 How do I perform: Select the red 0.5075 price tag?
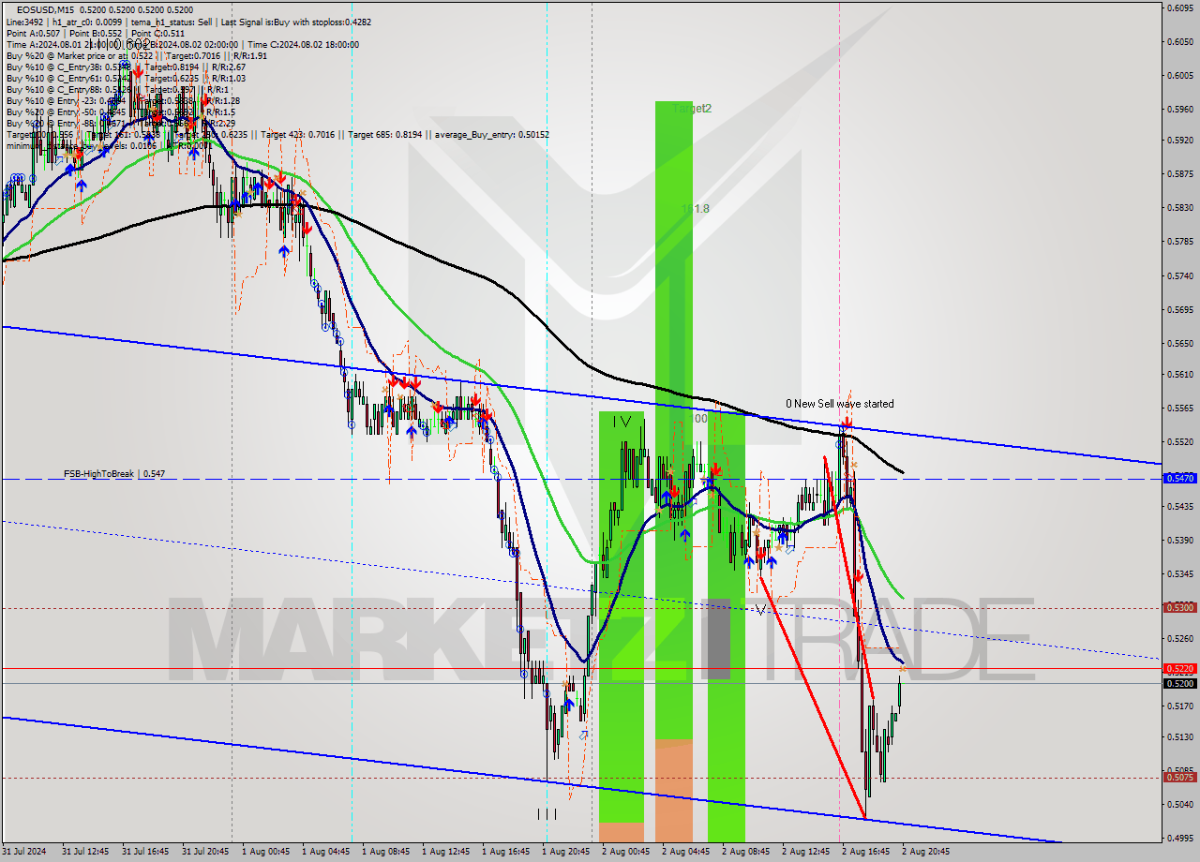tap(1179, 777)
